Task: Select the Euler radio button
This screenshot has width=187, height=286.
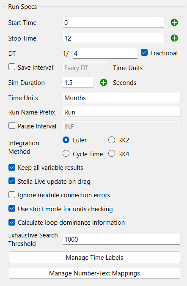Action: click(x=66, y=140)
